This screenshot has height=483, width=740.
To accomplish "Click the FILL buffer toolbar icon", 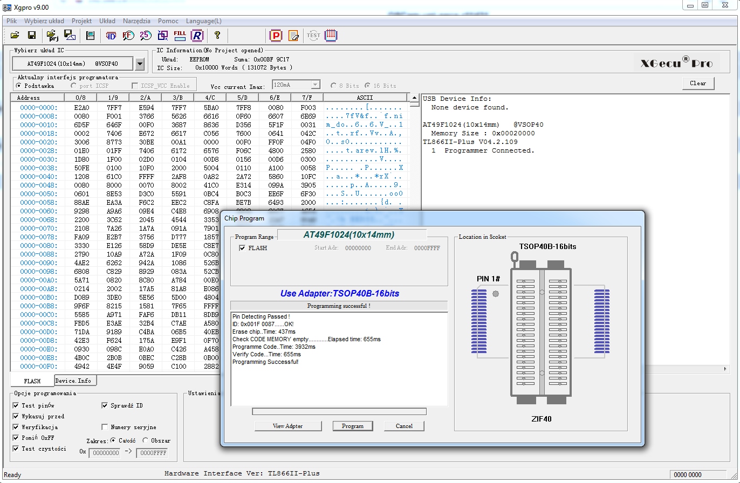I will tap(180, 36).
